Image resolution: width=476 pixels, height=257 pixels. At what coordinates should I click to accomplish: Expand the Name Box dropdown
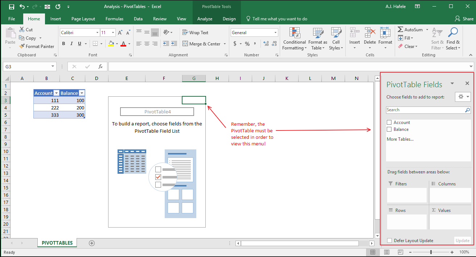(x=53, y=67)
